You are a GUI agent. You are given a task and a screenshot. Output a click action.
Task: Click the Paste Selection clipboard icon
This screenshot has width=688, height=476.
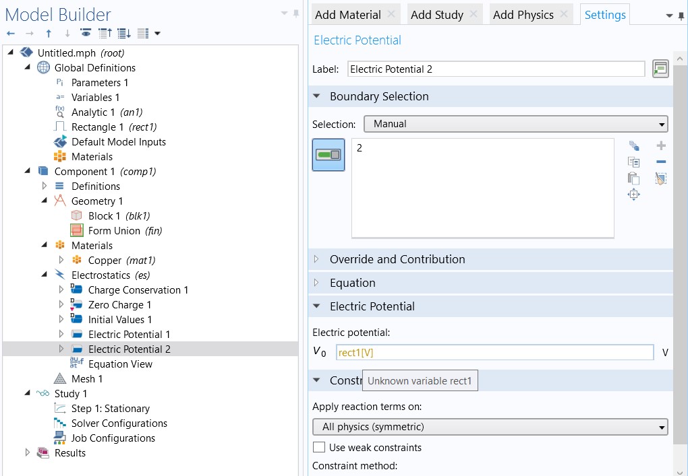633,178
